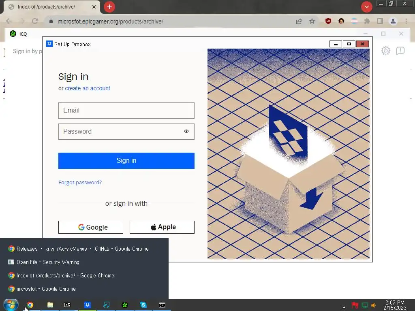Sign in with Google button
Image resolution: width=415 pixels, height=311 pixels.
click(x=91, y=227)
